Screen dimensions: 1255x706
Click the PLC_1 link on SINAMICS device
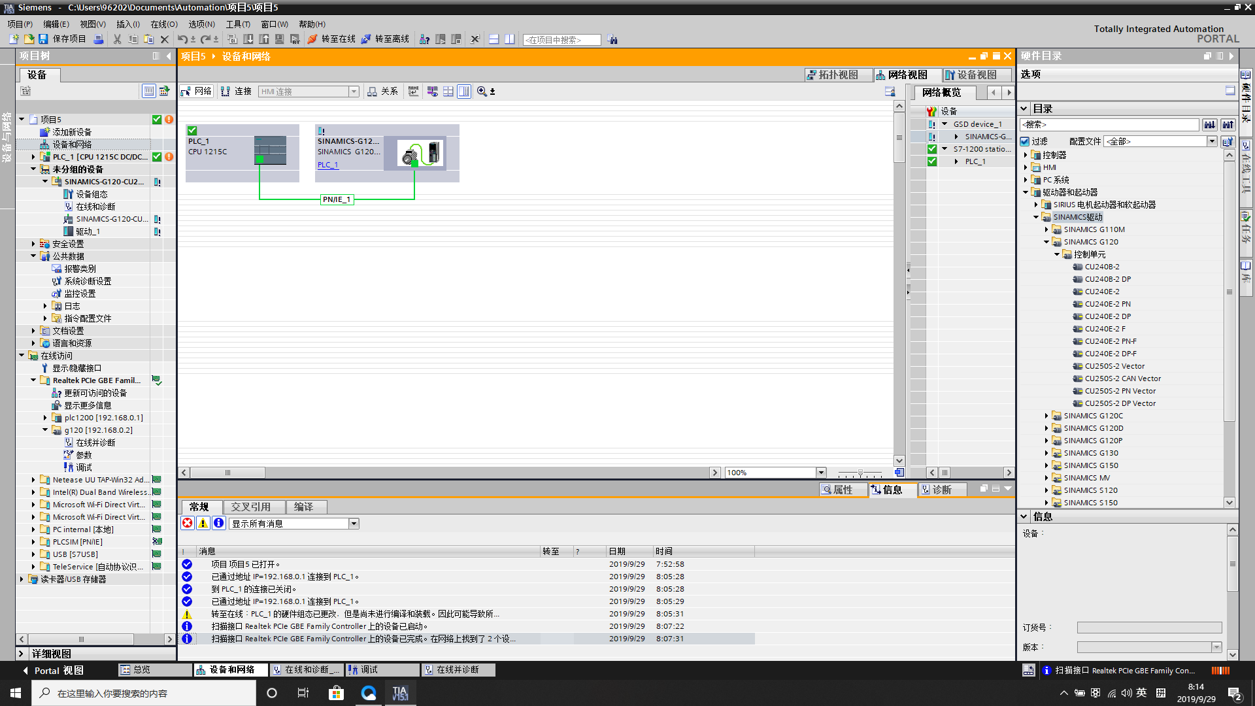[x=327, y=165]
